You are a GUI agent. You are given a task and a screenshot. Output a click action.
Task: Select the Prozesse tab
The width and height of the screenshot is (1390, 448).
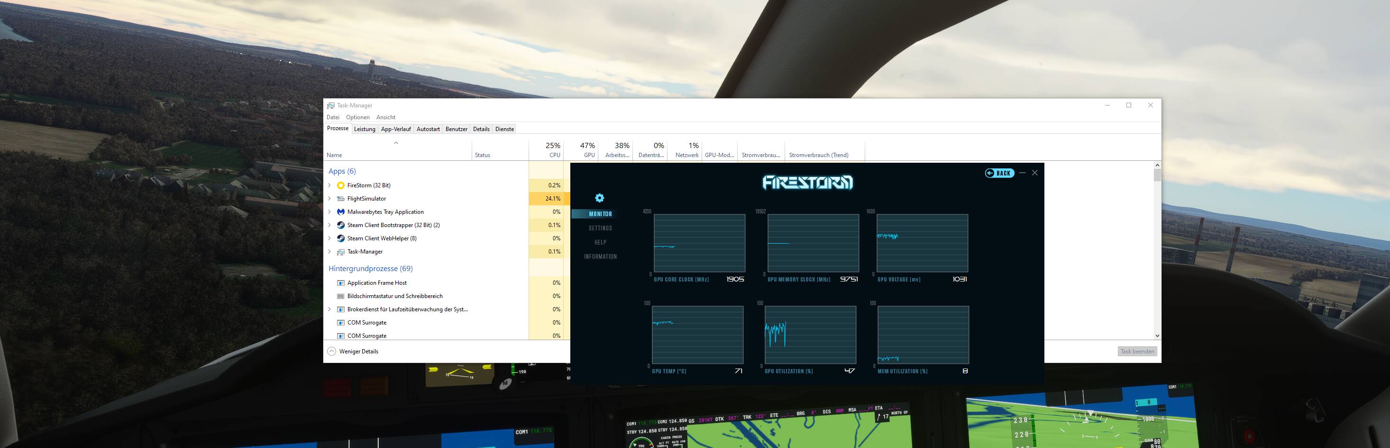coord(338,129)
